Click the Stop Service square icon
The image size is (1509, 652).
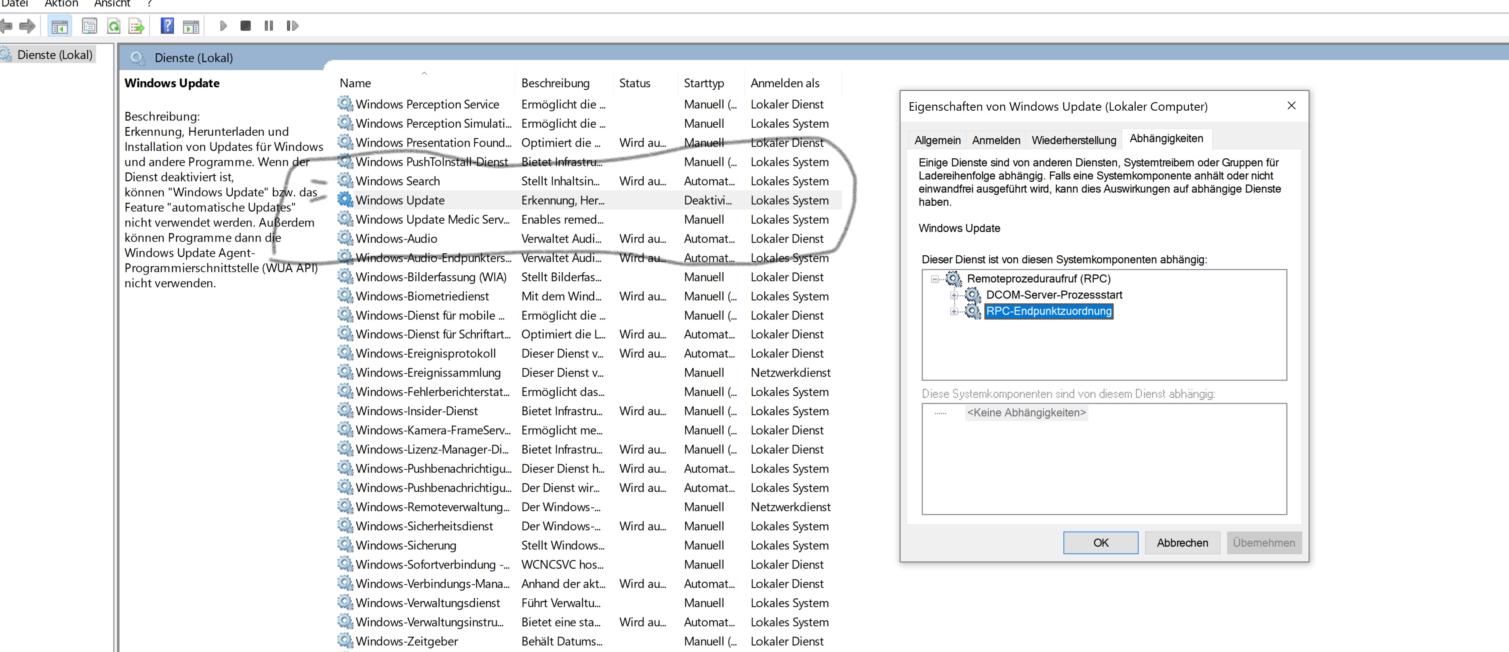pyautogui.click(x=246, y=26)
